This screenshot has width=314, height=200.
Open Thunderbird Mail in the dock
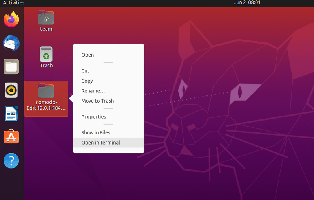[11, 43]
